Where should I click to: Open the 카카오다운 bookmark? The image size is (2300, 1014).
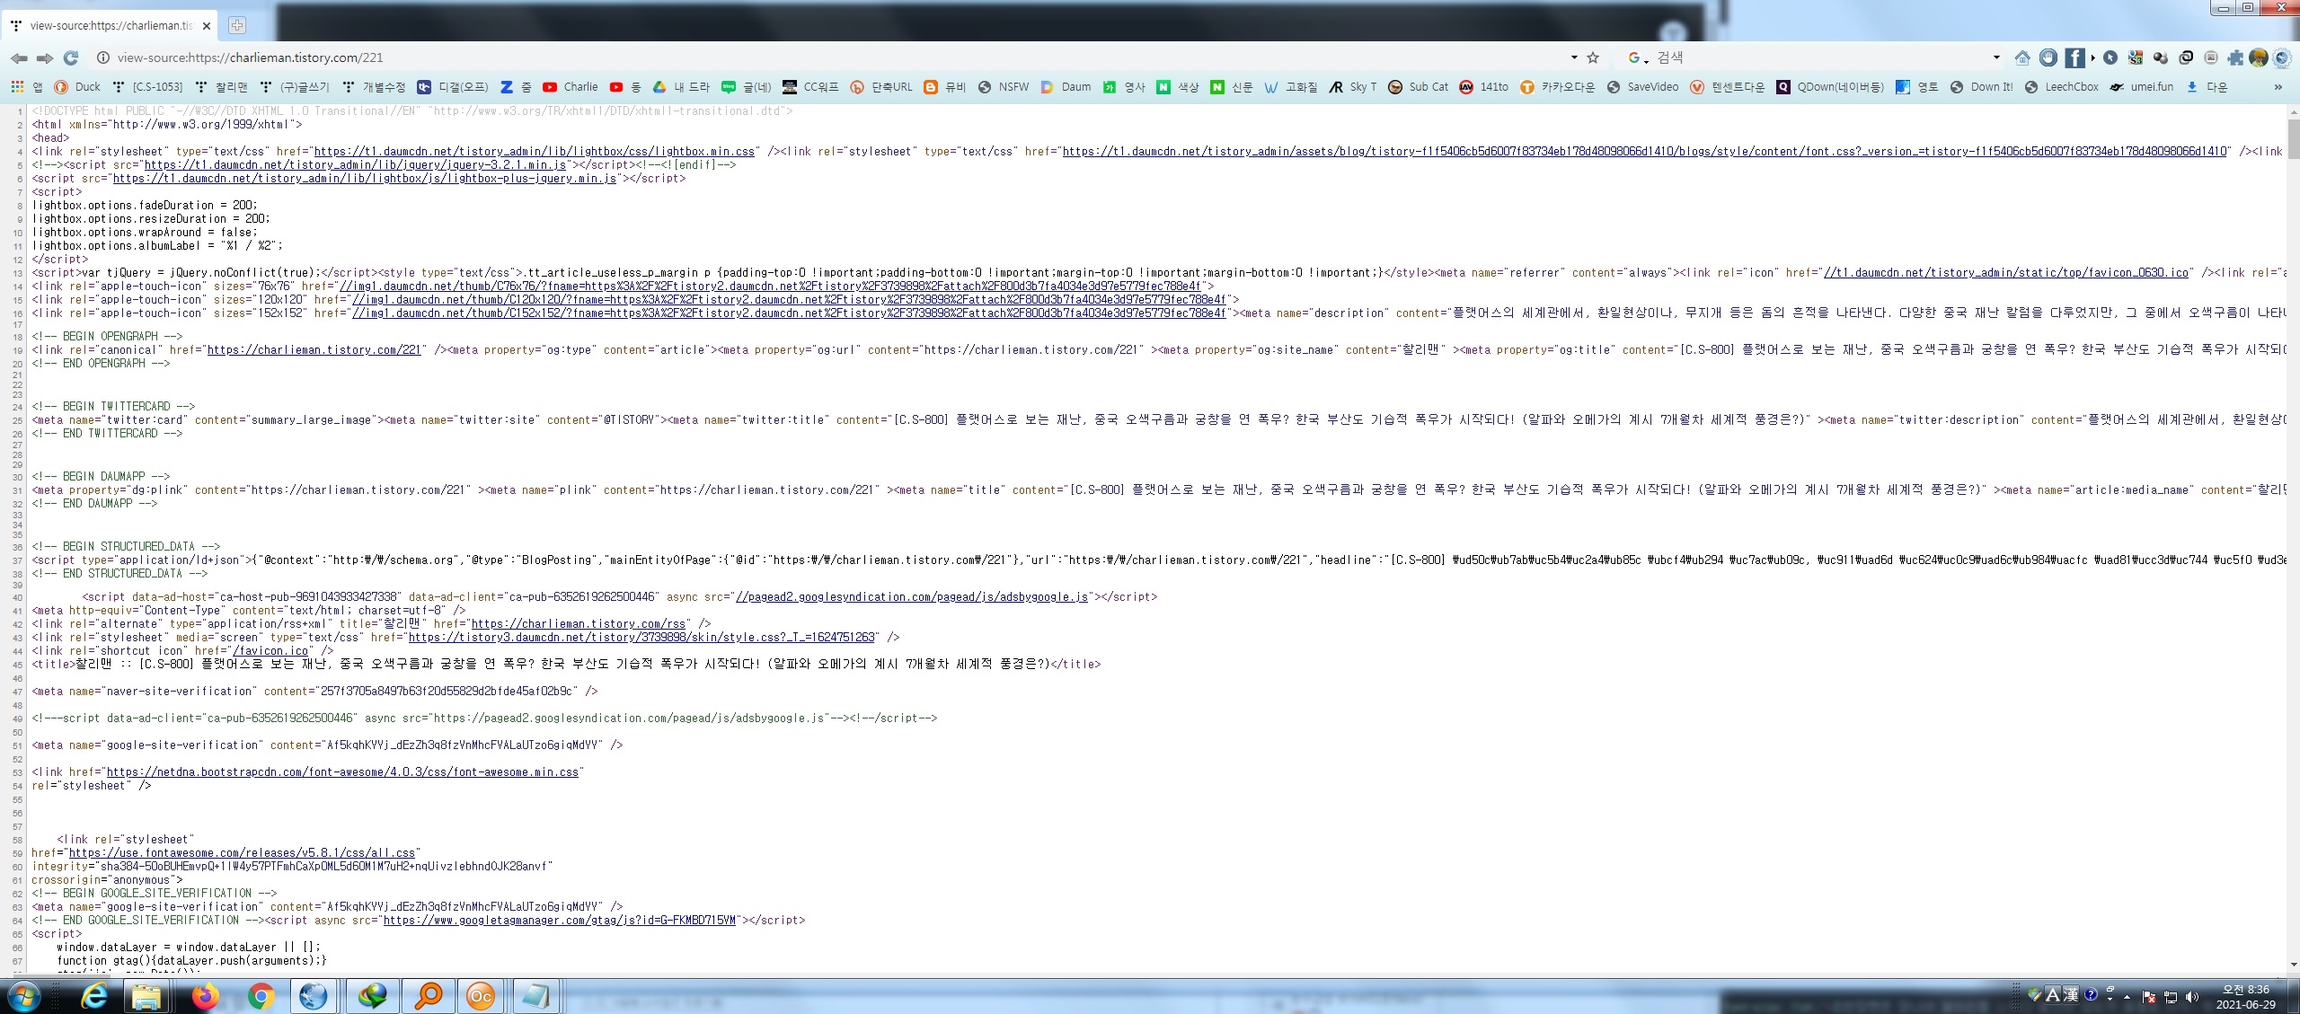point(1558,87)
